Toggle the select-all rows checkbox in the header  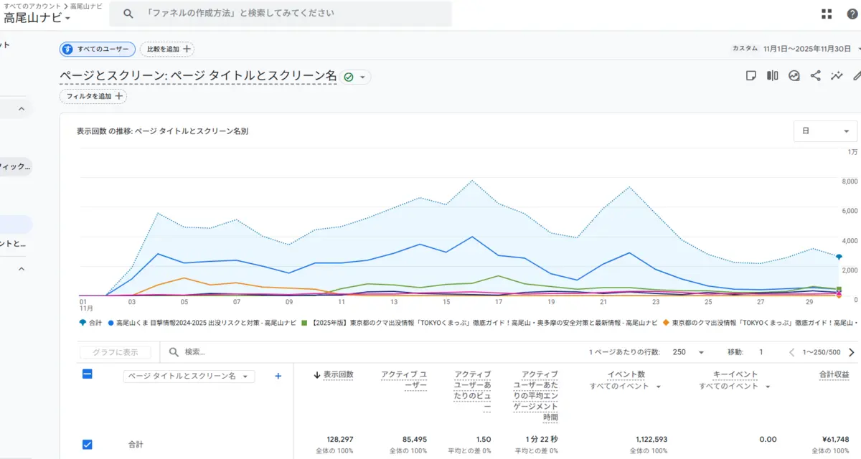tap(87, 374)
